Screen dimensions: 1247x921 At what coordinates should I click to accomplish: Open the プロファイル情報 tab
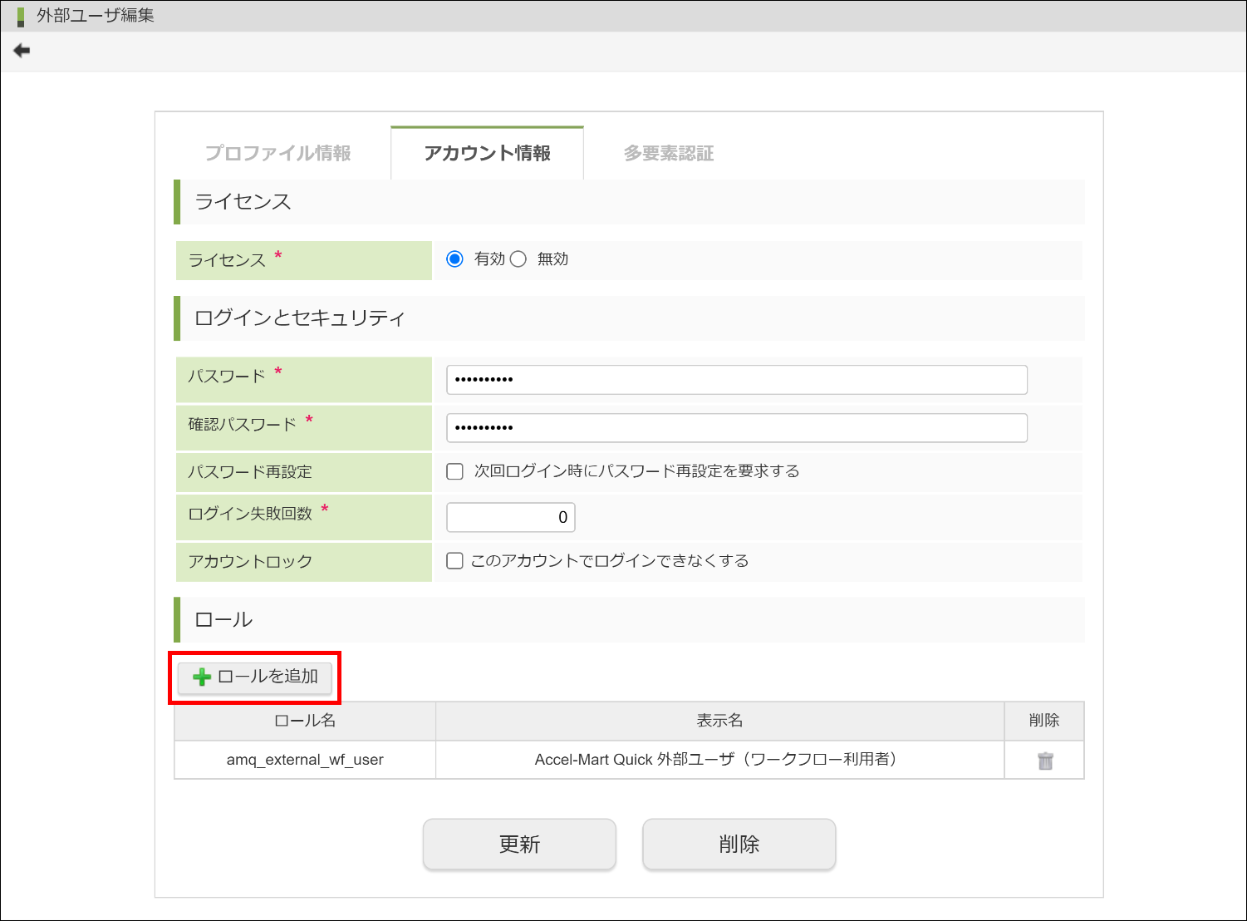point(278,153)
